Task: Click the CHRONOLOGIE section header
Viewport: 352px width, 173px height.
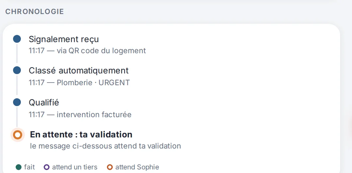Action: [x=35, y=11]
